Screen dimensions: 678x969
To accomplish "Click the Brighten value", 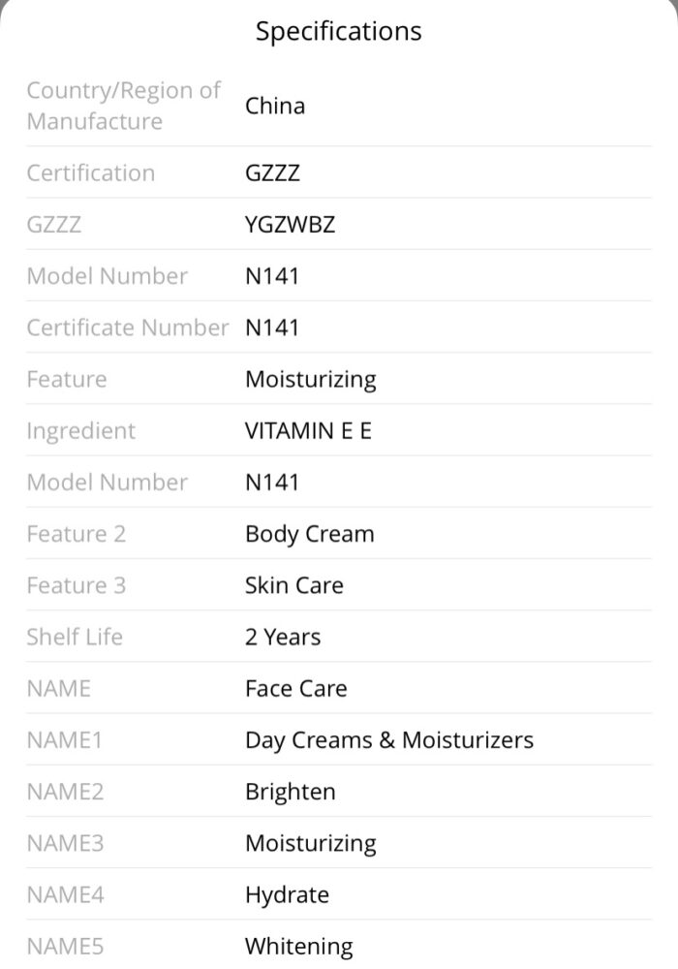I will 291,793.
